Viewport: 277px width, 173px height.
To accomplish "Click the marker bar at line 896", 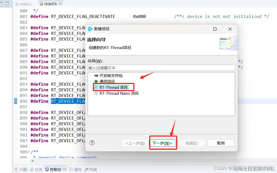I will click(16, 101).
